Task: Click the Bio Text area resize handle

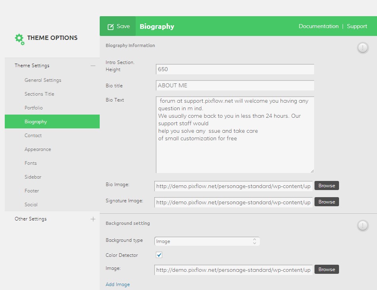Action: (312, 171)
